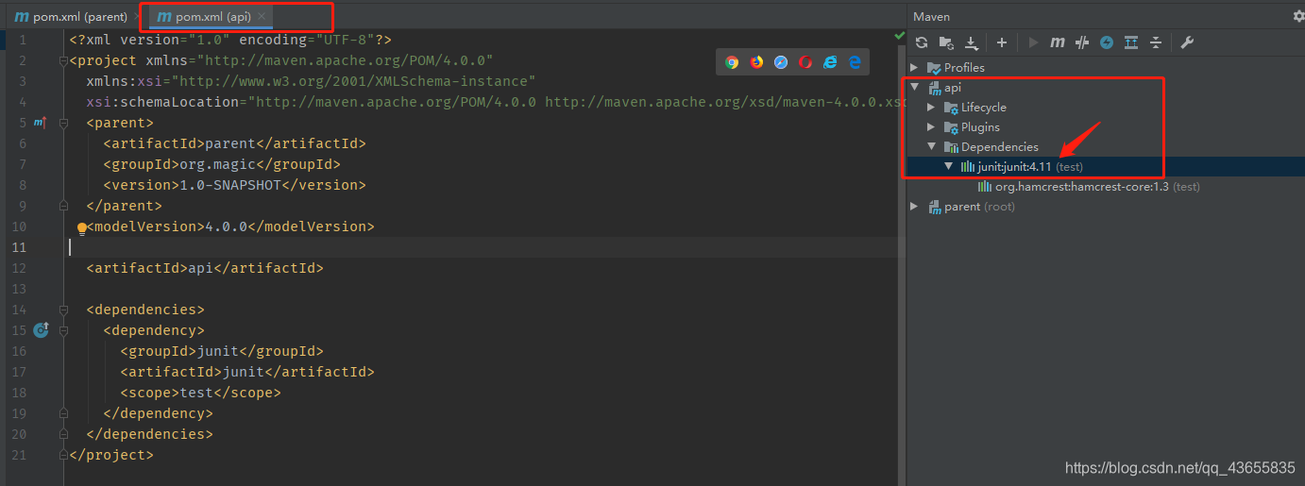Click '1.0-SNAPSHOT' version text

click(x=230, y=185)
